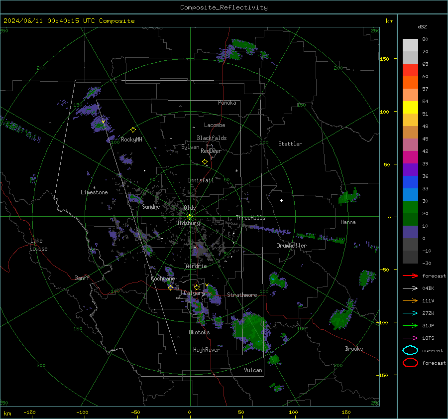Pick the magenta 42 dBZ color swatch
Screen dimensions: 448x419
pyautogui.click(x=410, y=157)
